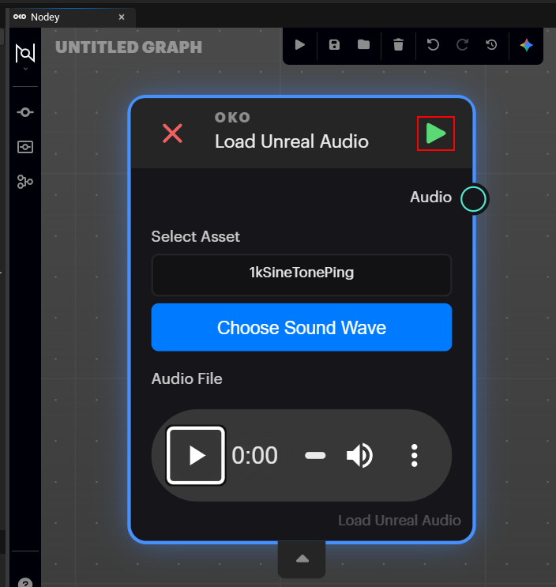Open the branching graph icon in sidebar
Image resolution: width=556 pixels, height=587 pixels.
(25, 182)
